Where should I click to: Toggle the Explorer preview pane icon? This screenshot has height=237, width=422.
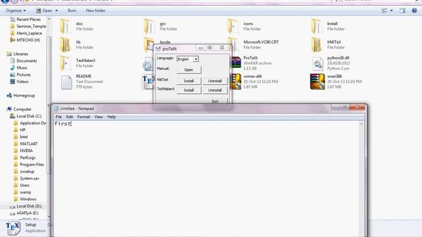(x=402, y=11)
